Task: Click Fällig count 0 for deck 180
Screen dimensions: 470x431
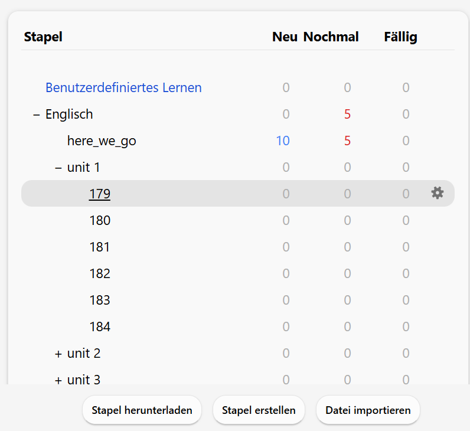Action: tap(406, 220)
